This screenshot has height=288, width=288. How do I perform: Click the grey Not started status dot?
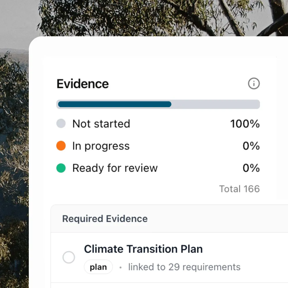tap(61, 123)
